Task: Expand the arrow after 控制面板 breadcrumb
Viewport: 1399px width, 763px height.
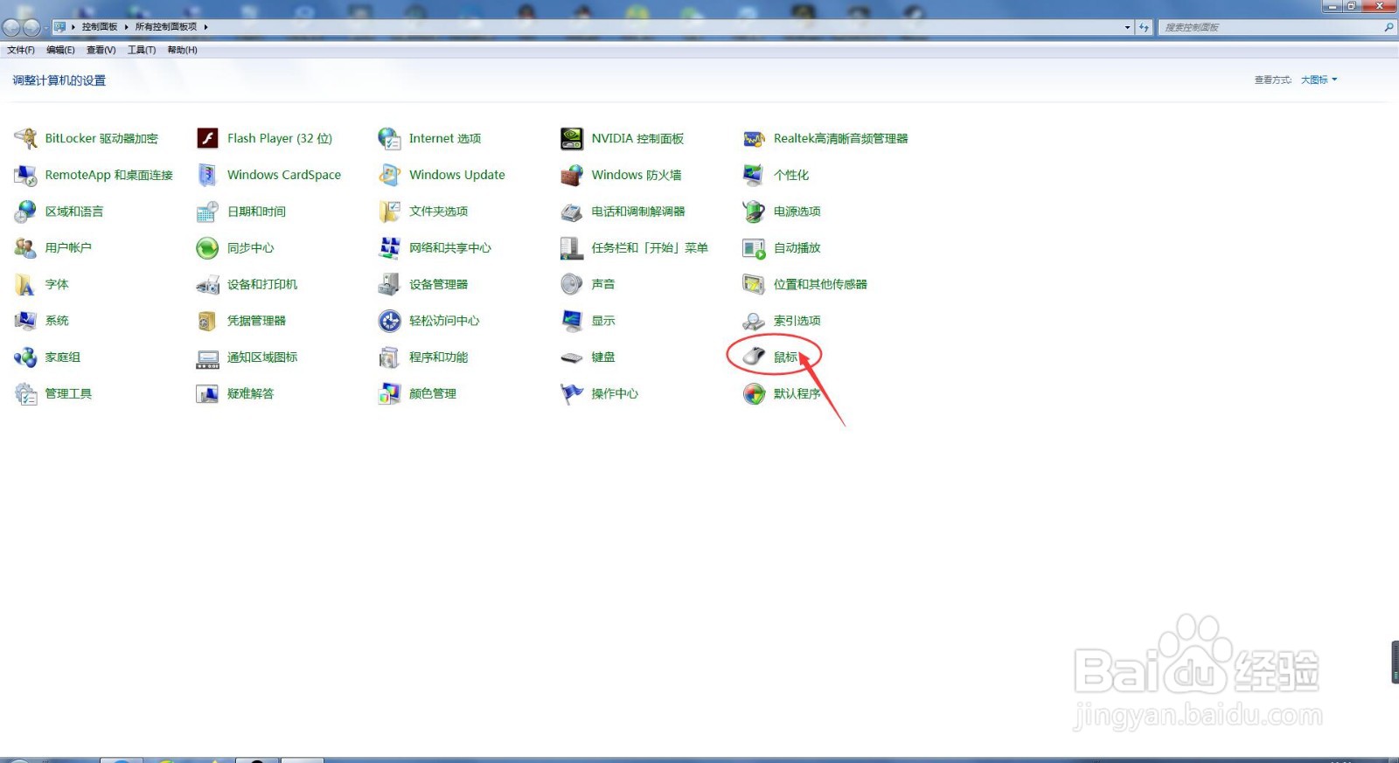Action: click(x=126, y=27)
